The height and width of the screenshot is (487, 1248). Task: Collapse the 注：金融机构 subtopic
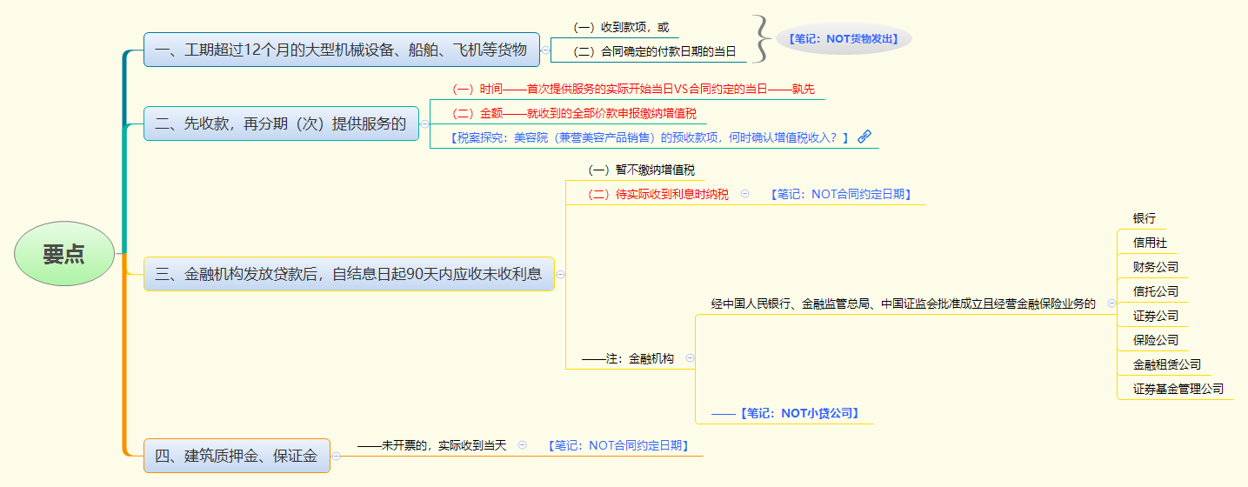pos(690,357)
